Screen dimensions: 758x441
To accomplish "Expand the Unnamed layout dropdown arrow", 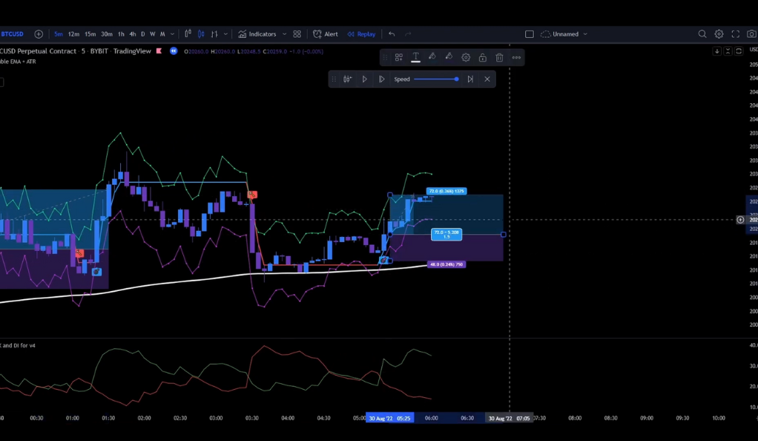I will (585, 34).
